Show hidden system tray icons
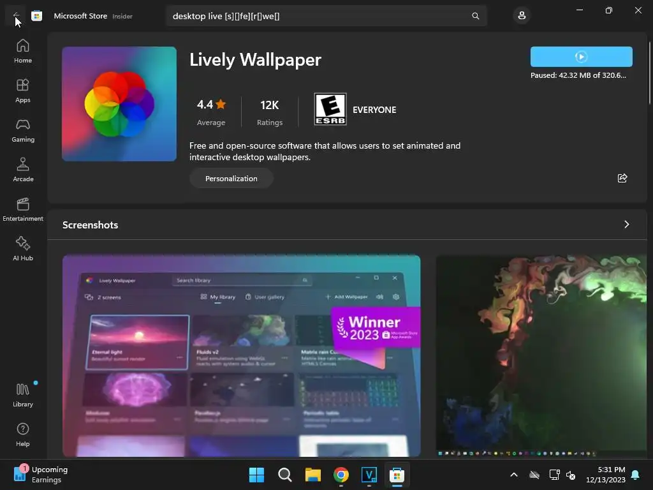The image size is (653, 490). click(514, 475)
